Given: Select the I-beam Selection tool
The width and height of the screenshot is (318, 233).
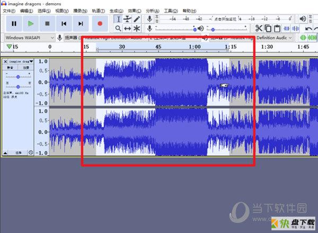Looking at the screenshot, I should (118, 19).
